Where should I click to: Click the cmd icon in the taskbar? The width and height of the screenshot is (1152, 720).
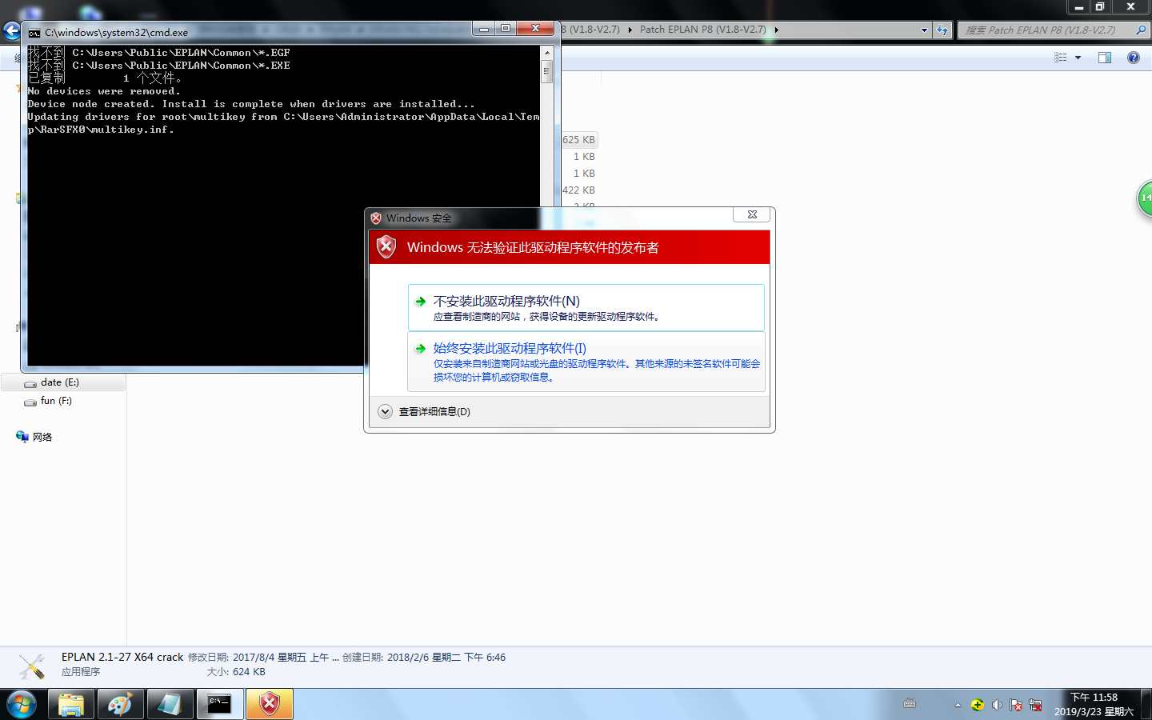pos(219,704)
